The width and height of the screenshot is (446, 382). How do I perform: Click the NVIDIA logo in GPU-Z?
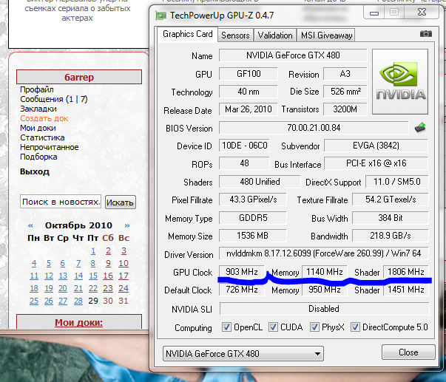pyautogui.click(x=400, y=81)
